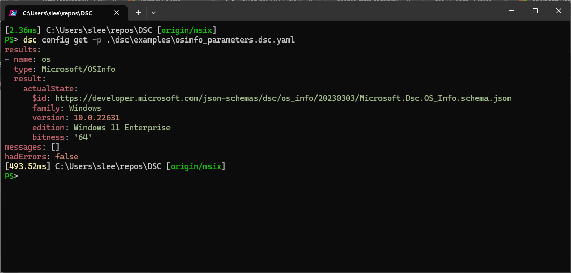Image resolution: width=571 pixels, height=273 pixels.
Task: Click the hadErrors false value
Action: tap(67, 157)
